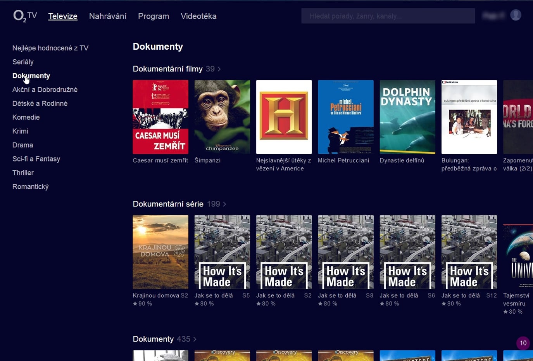Click the 'Michel Petrucciani' title text
The height and width of the screenshot is (361, 533).
343,160
